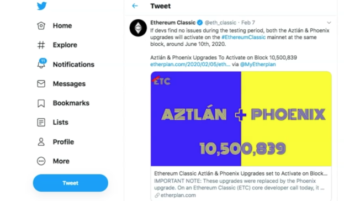The height and width of the screenshot is (201, 344).
Task: Open Notifications bell icon with badge
Action: [41, 64]
